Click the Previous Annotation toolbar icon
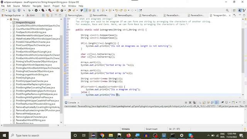Viewport: 247px width, 139px height. pyautogui.click(x=110, y=10)
